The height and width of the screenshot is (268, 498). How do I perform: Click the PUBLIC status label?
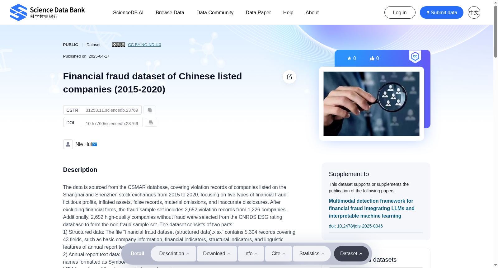71,45
